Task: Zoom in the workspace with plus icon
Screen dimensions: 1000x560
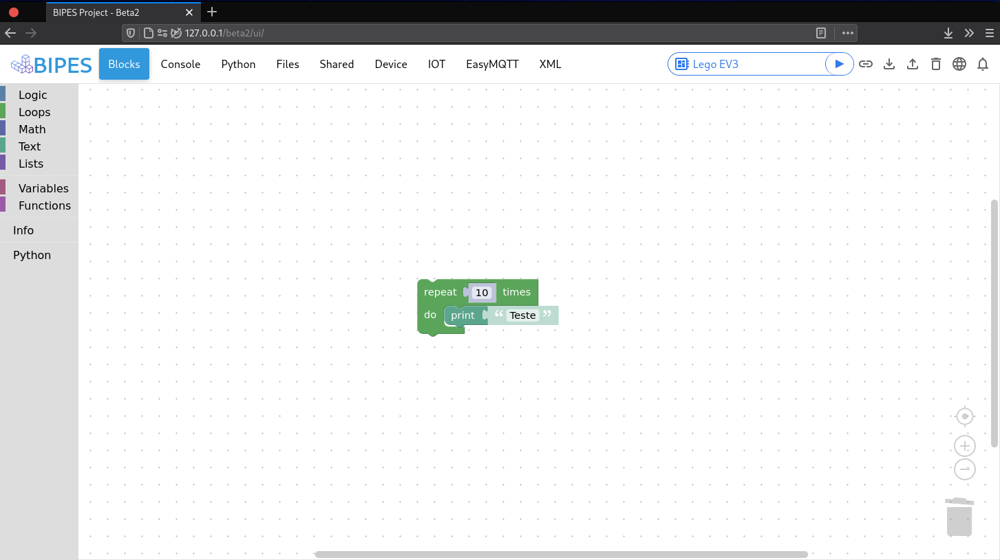Action: [965, 446]
